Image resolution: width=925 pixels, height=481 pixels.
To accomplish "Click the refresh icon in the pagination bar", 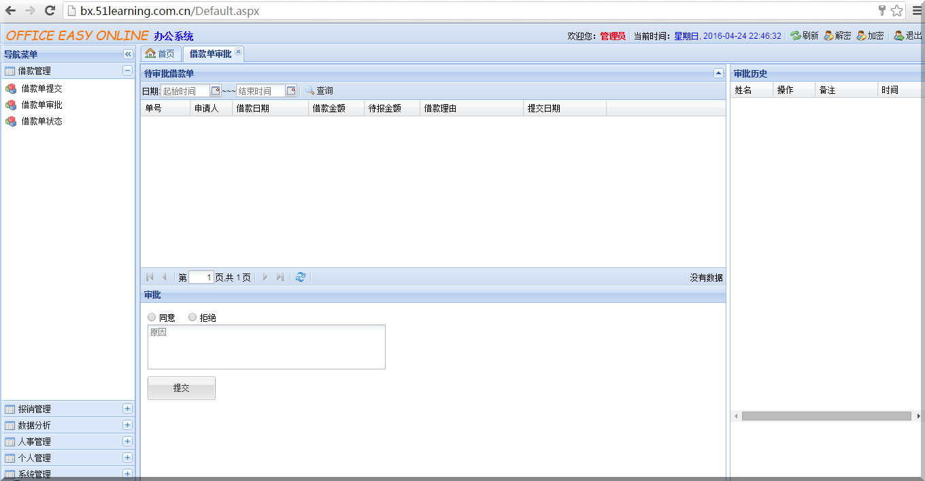I will pos(301,277).
